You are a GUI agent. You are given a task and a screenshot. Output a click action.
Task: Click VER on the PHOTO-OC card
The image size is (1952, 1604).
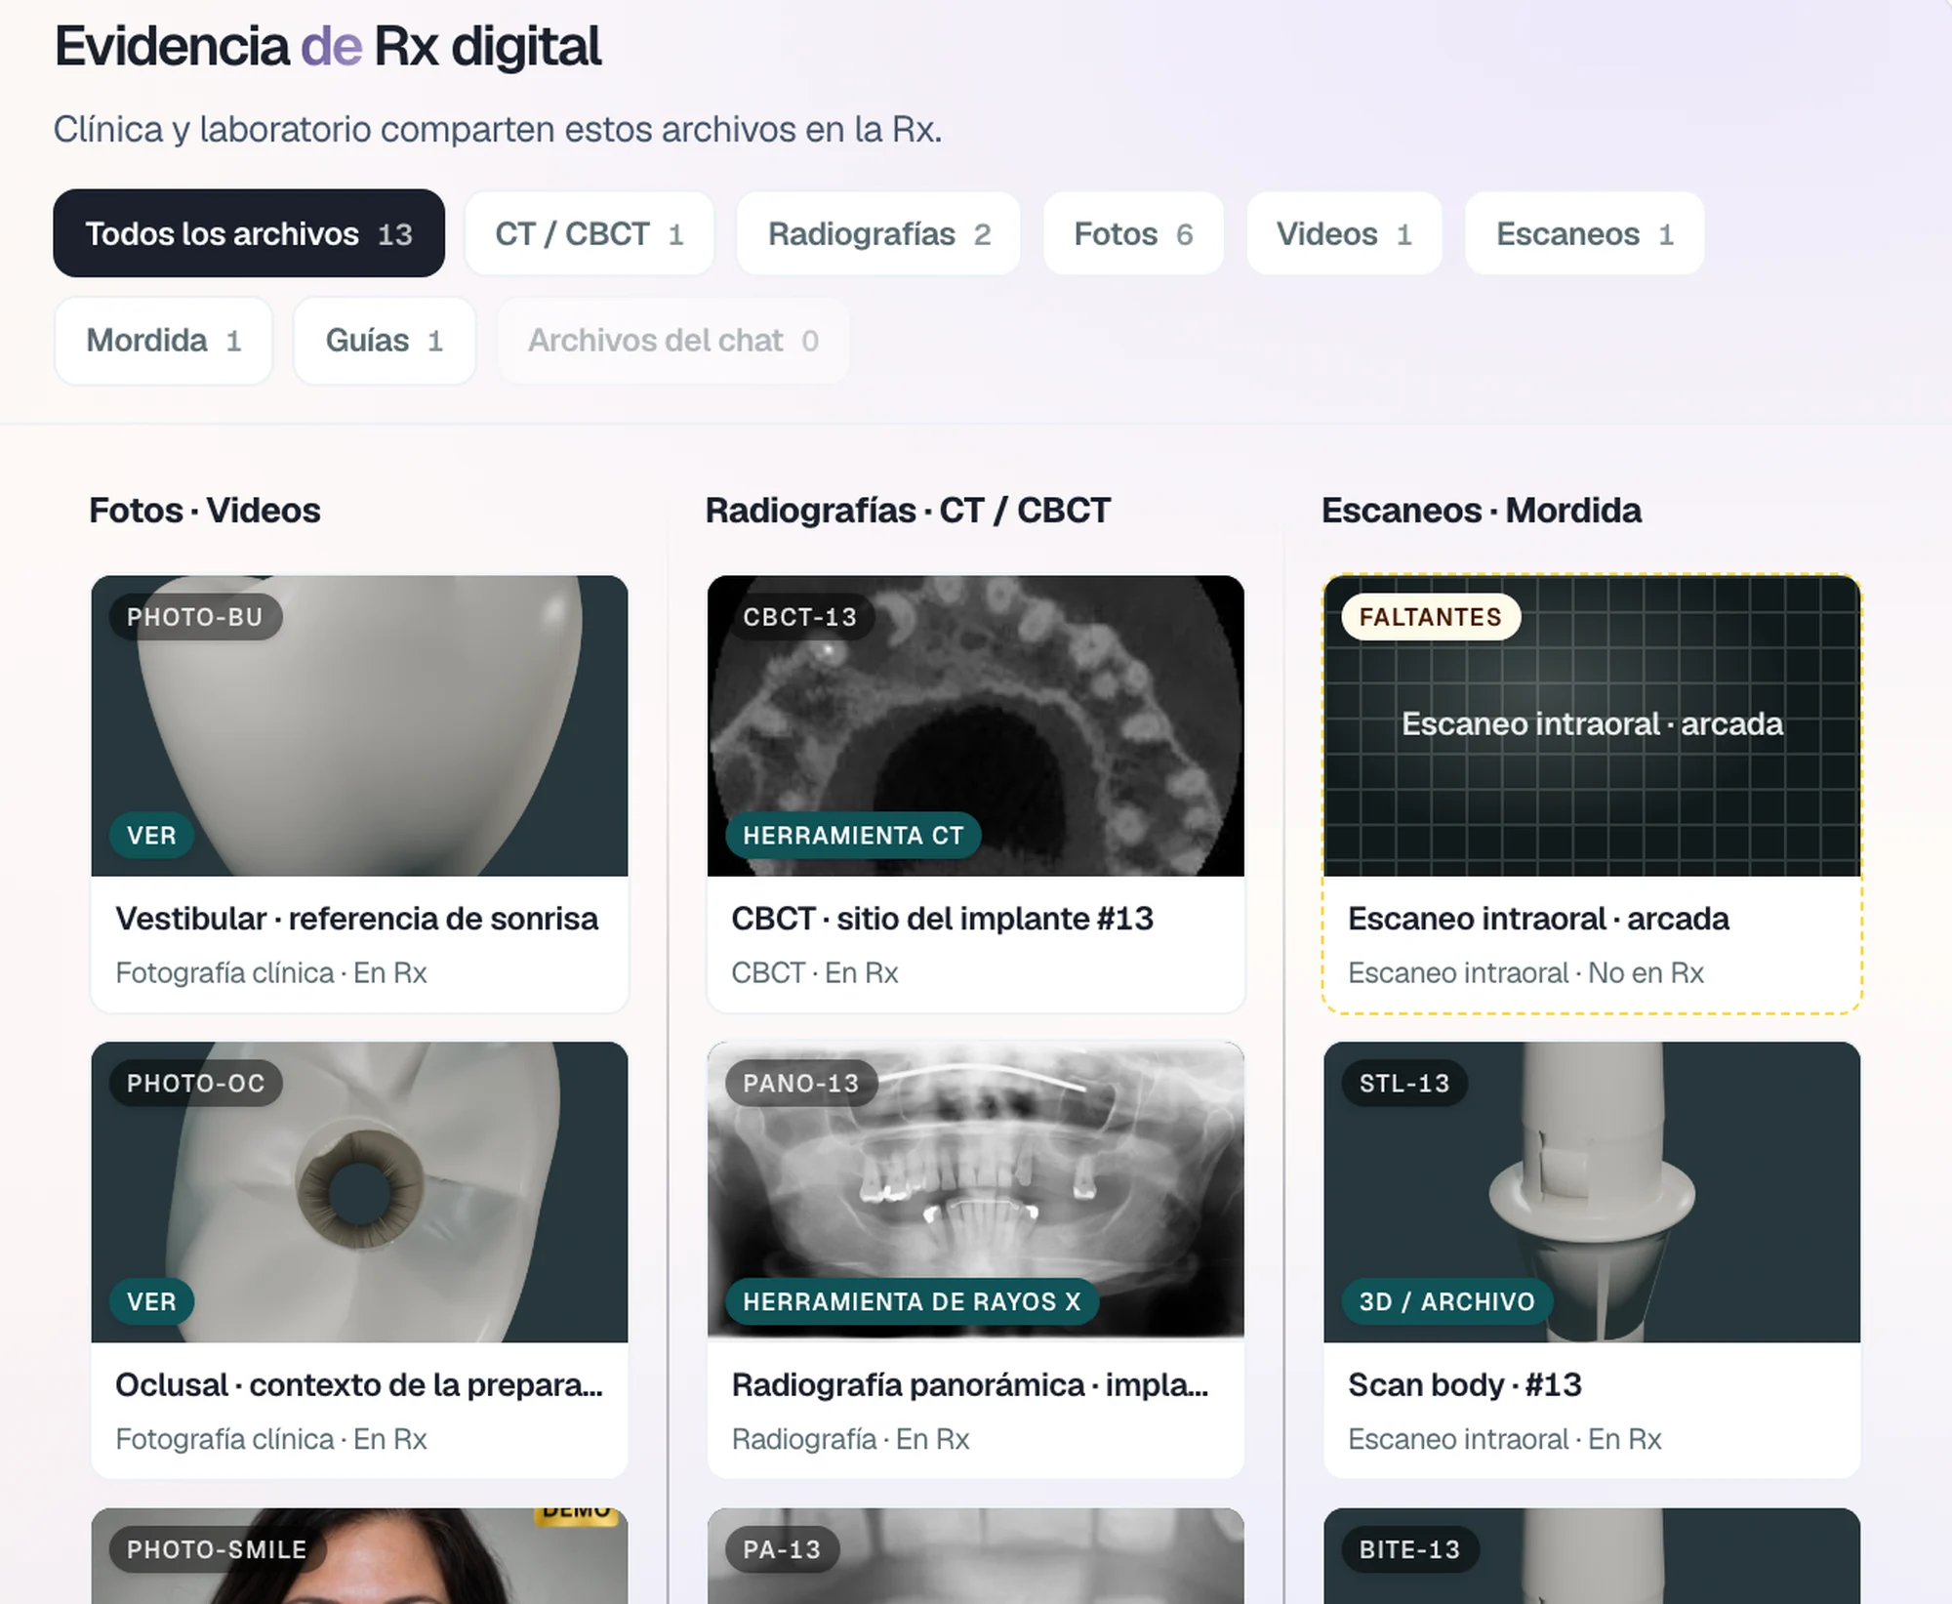pyautogui.click(x=151, y=1301)
